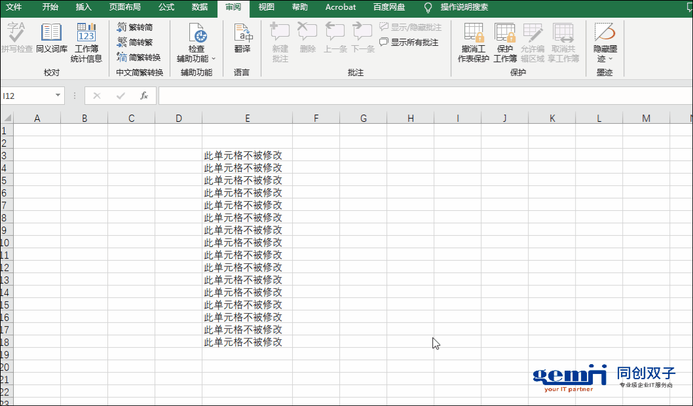The image size is (693, 406).
Task: Open the 简繁转换 conversion dialog
Action: tap(138, 58)
